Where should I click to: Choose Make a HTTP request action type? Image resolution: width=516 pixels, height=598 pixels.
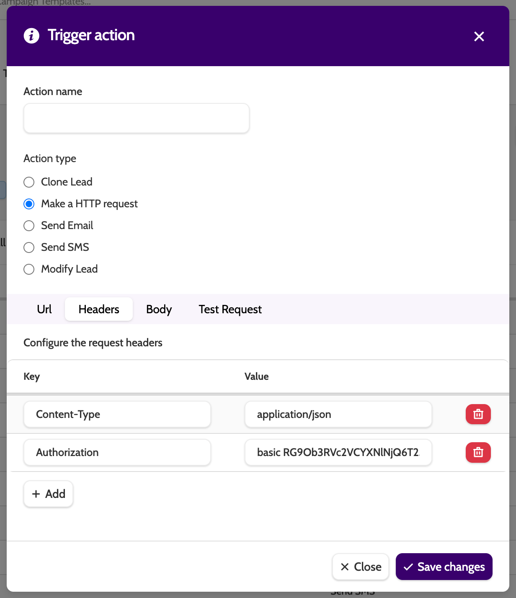click(29, 204)
